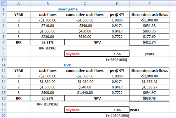Click the -$2,900.00 cash flow cell

click(47, 76)
